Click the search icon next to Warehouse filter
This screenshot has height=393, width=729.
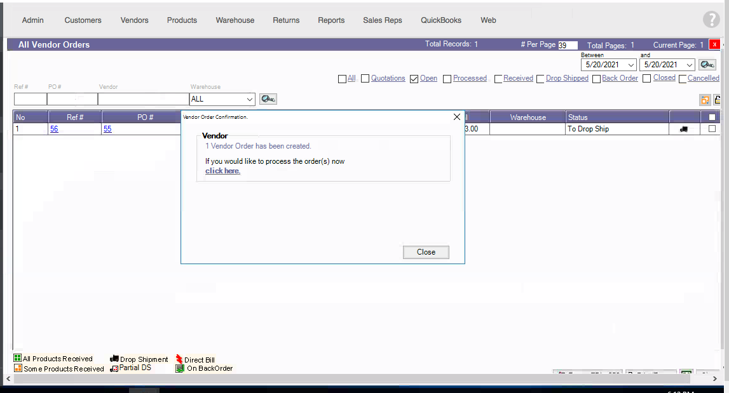(x=268, y=99)
